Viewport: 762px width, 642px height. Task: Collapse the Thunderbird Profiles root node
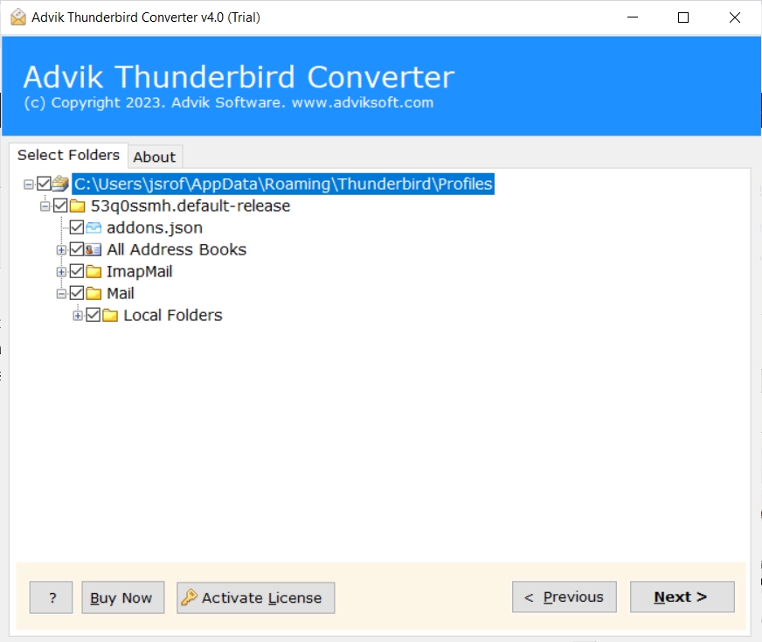tap(29, 184)
